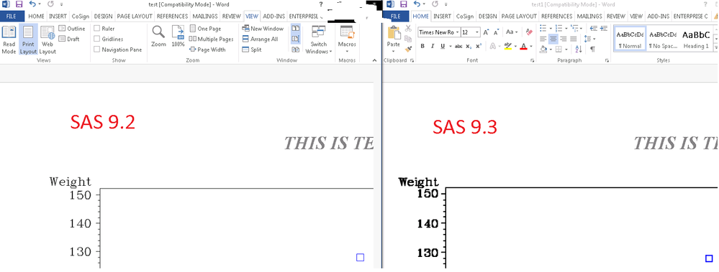
Task: Shrink font size
Action: tap(496, 32)
